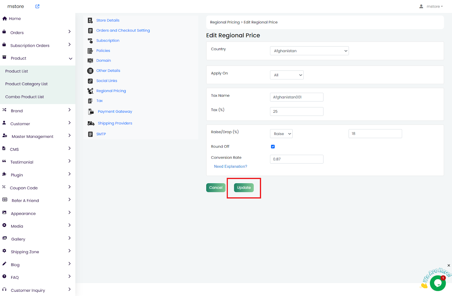The image size is (452, 296).
Task: Open the live chat widget icon
Action: click(x=438, y=283)
